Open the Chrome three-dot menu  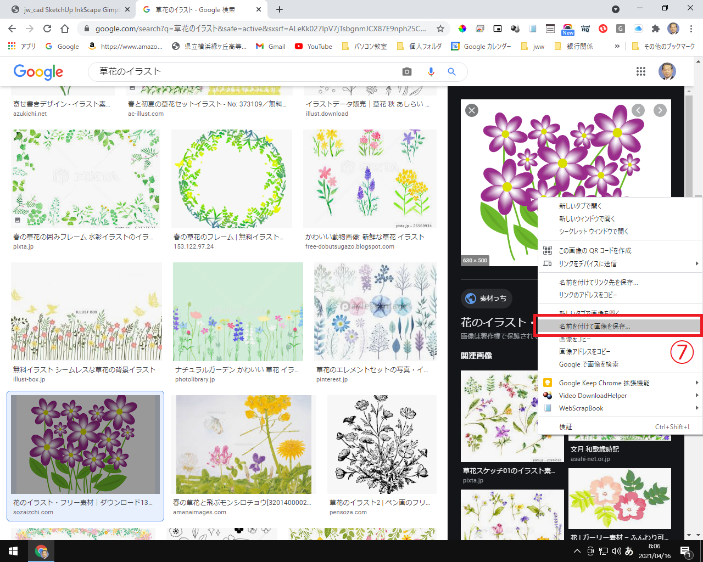click(691, 29)
